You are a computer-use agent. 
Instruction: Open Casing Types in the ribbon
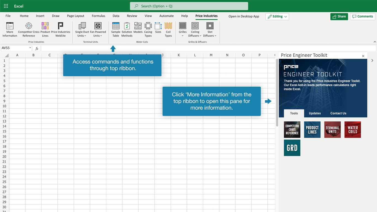148,30
